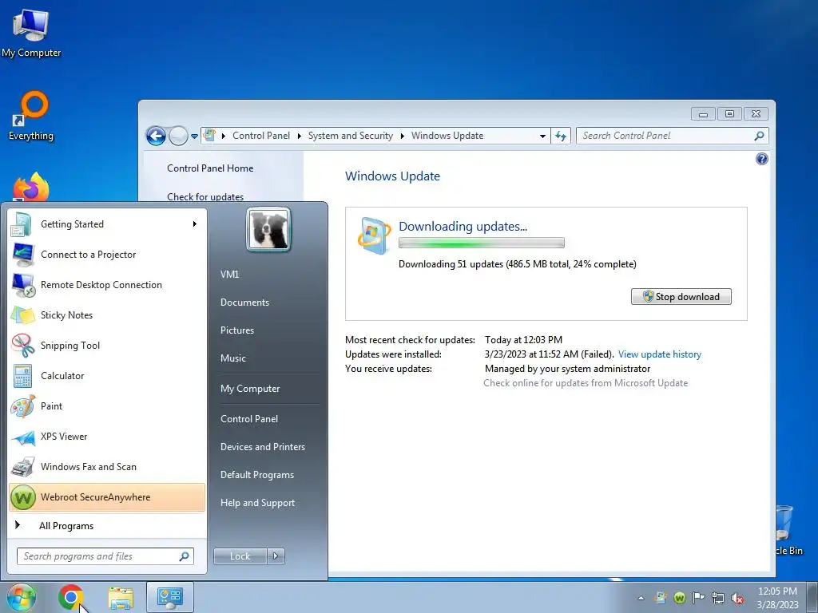Screen dimensions: 818x613
Task: Open the recent pages dropdown arrow
Action: 194,136
